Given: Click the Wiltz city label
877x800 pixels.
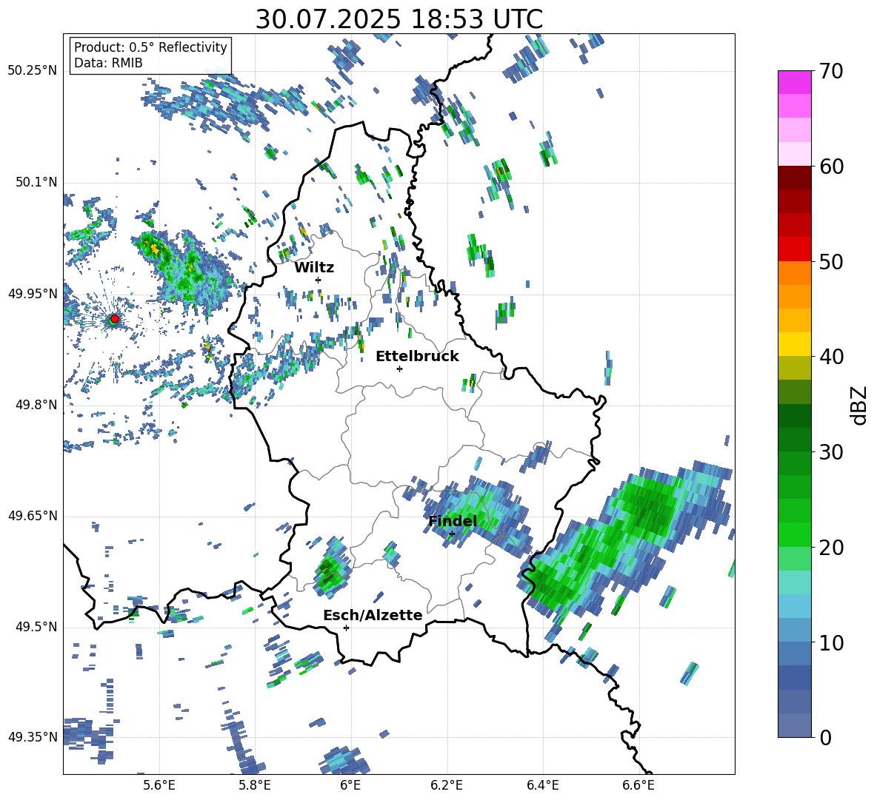Looking at the screenshot, I should point(314,268).
